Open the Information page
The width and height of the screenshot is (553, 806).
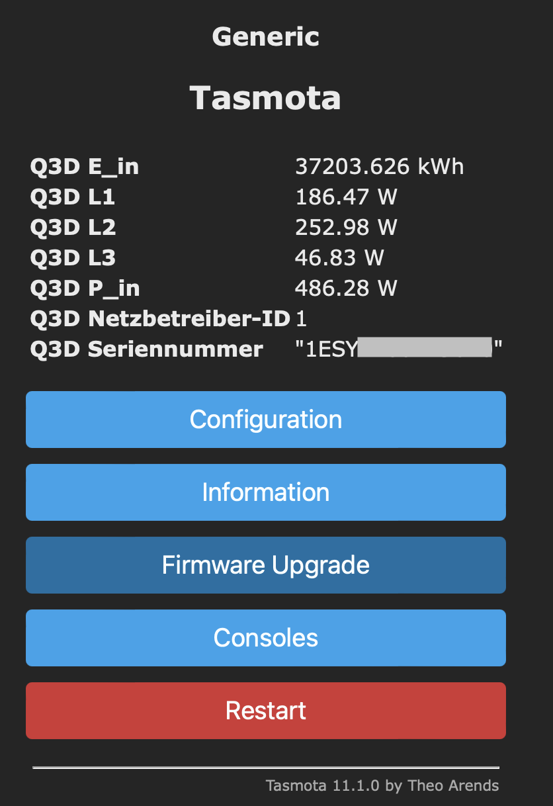[265, 492]
